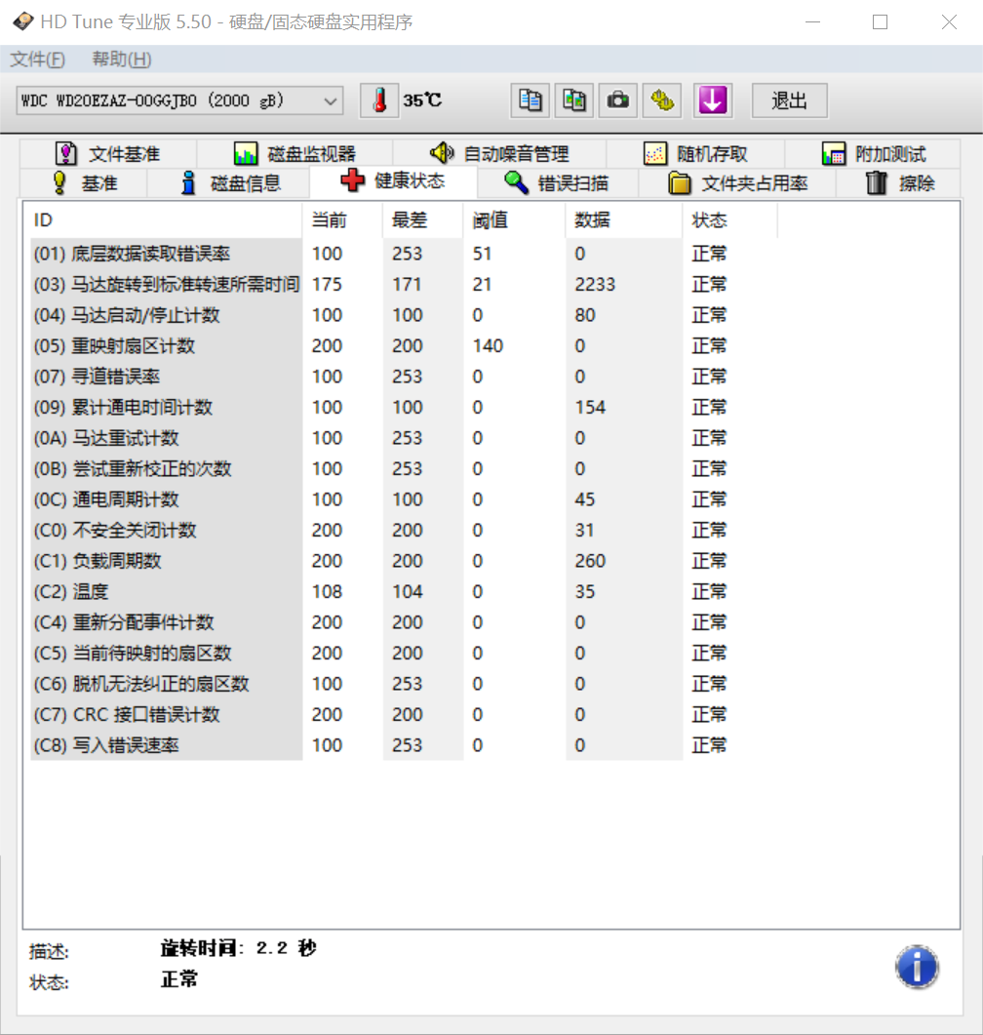This screenshot has width=983, height=1035.
Task: Click data value 260 in load cycle row
Action: 590,561
